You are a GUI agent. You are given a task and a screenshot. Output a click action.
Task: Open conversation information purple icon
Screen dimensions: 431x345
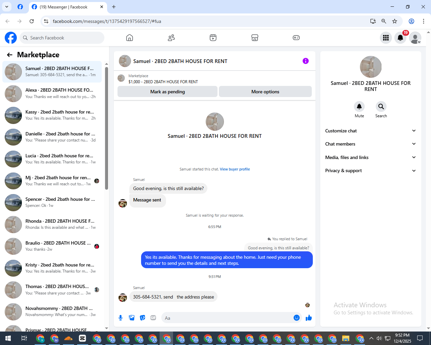305,61
